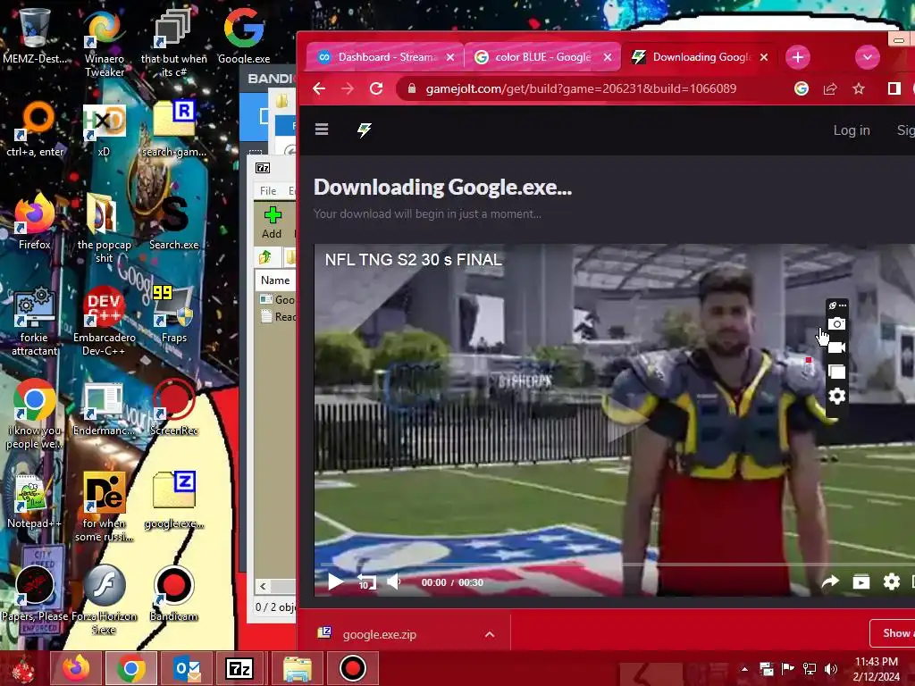Click the share page icon in address bar
This screenshot has width=915, height=686.
(x=830, y=88)
